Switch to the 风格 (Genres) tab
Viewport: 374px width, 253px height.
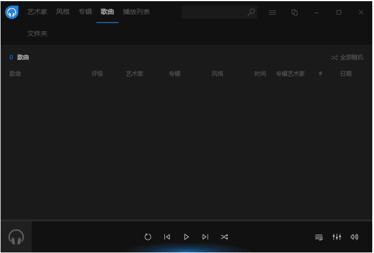click(63, 12)
